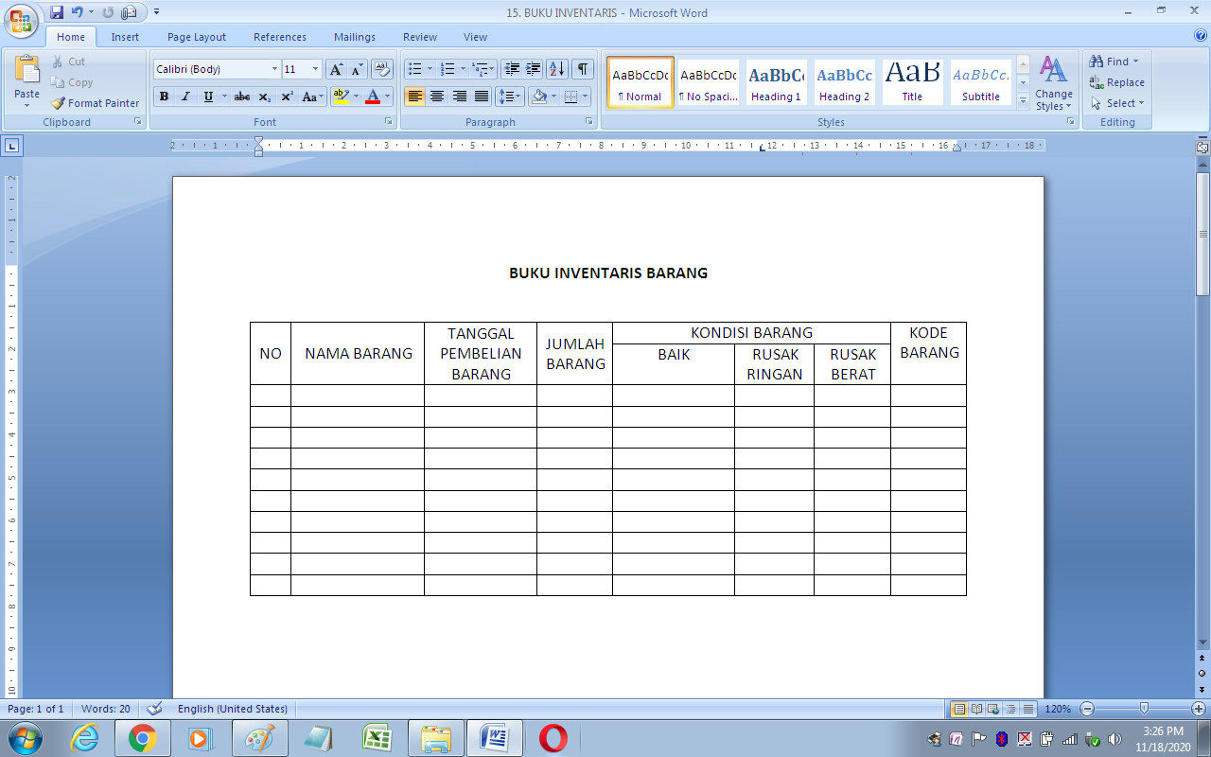Switch to Draft view

(x=1027, y=709)
